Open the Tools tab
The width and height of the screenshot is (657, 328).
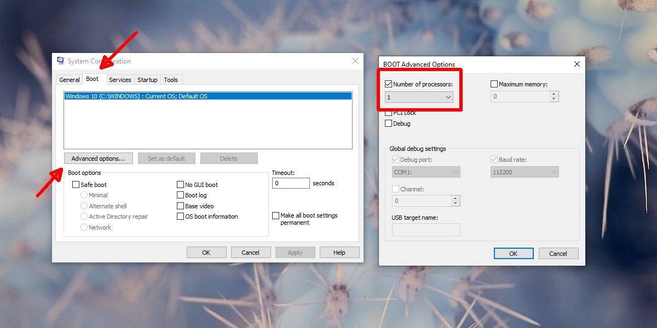[171, 80]
